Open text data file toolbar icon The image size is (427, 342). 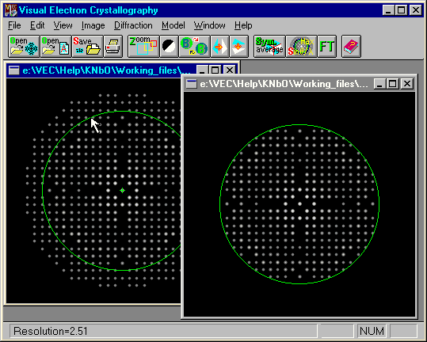(x=55, y=46)
